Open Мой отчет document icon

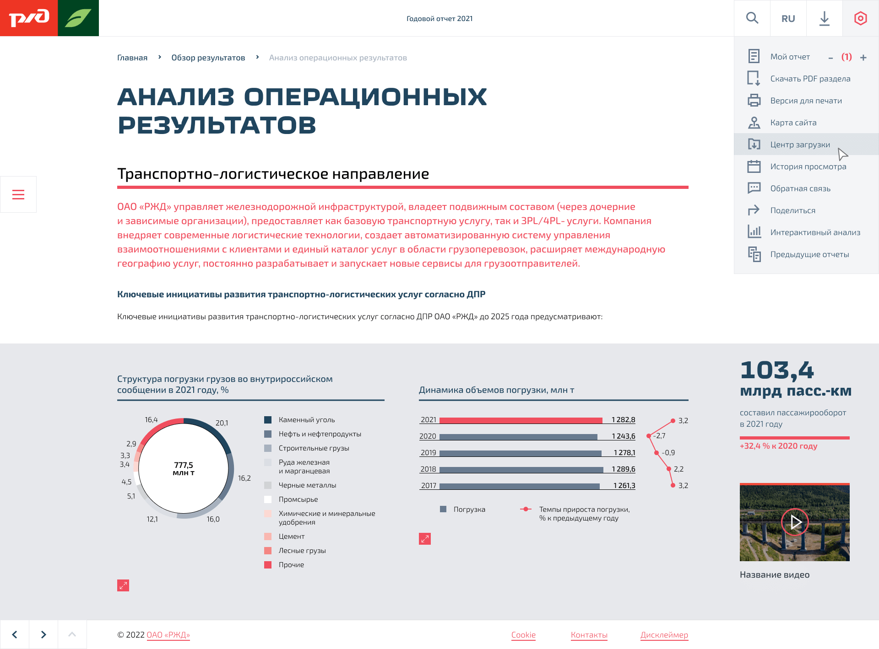click(754, 56)
